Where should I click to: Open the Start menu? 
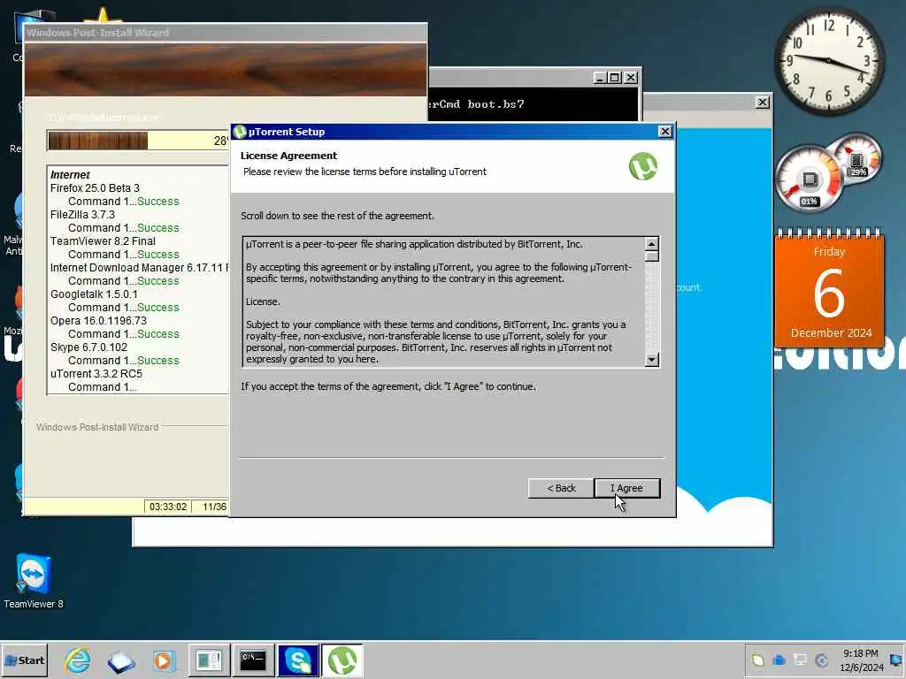(24, 660)
